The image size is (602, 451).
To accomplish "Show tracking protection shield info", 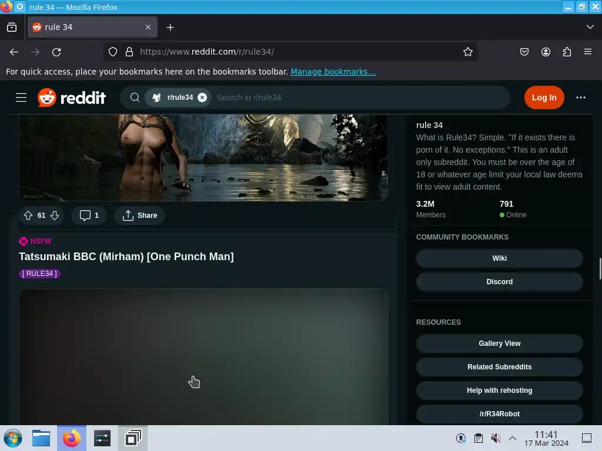I will [x=113, y=52].
